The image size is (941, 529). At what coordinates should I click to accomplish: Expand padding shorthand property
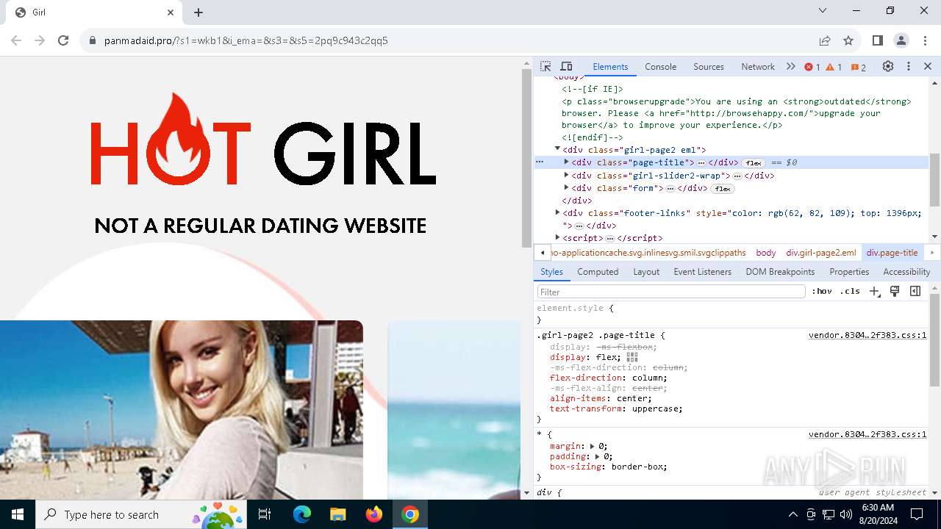tap(598, 456)
